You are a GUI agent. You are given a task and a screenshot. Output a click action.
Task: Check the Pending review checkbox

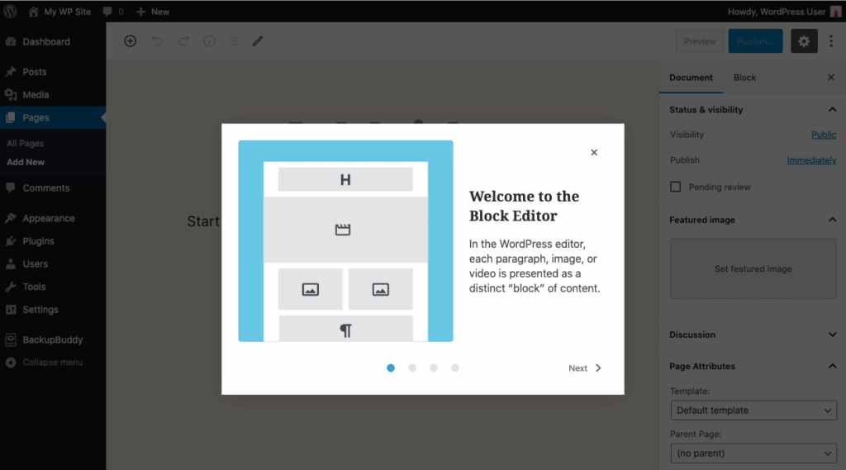pos(676,187)
